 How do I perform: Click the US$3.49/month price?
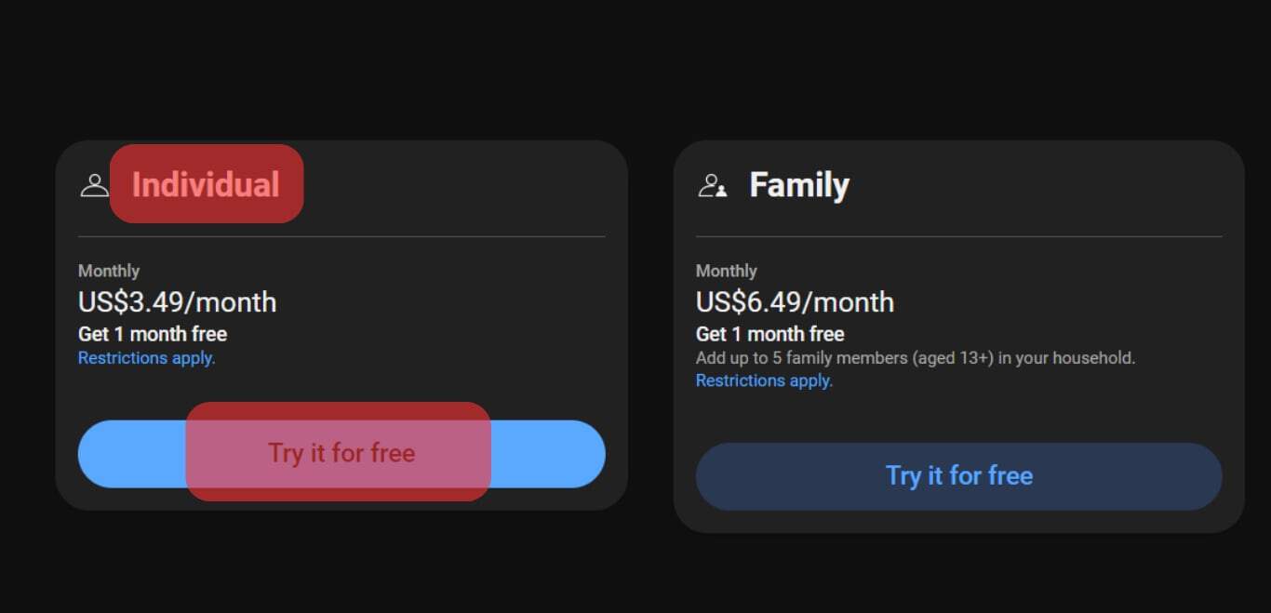pos(177,302)
